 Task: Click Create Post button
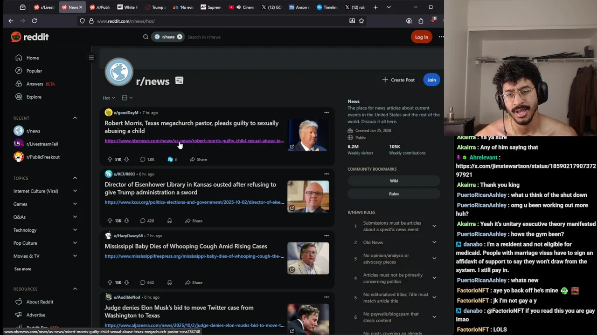click(398, 80)
